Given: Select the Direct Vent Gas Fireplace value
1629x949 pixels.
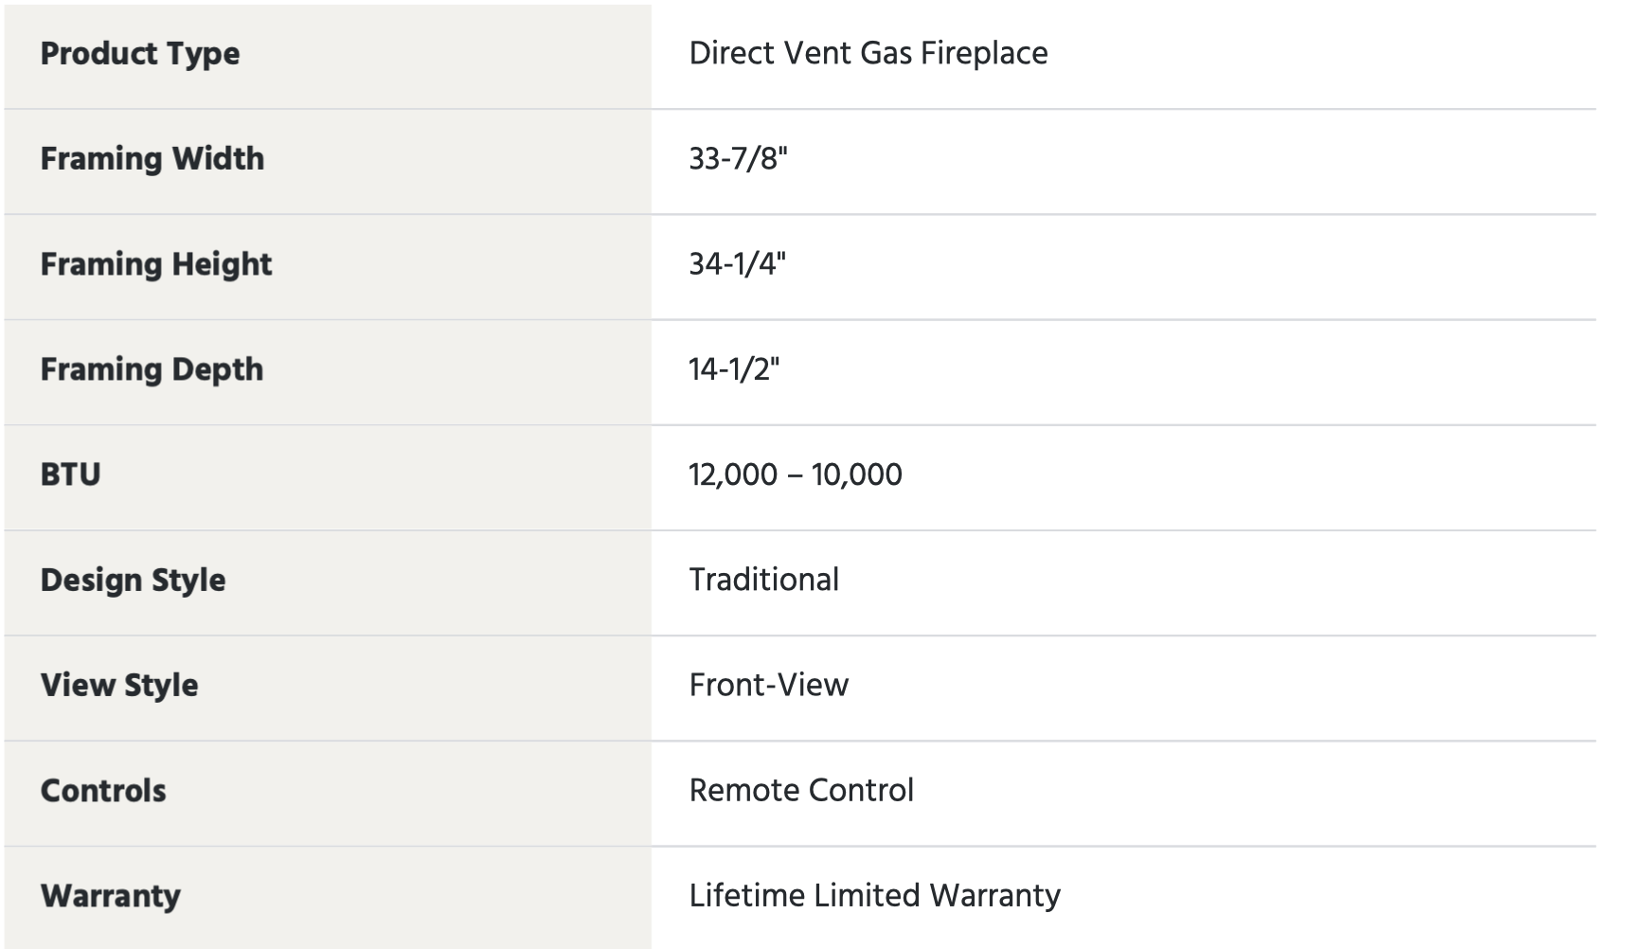Looking at the screenshot, I should pos(868,53).
